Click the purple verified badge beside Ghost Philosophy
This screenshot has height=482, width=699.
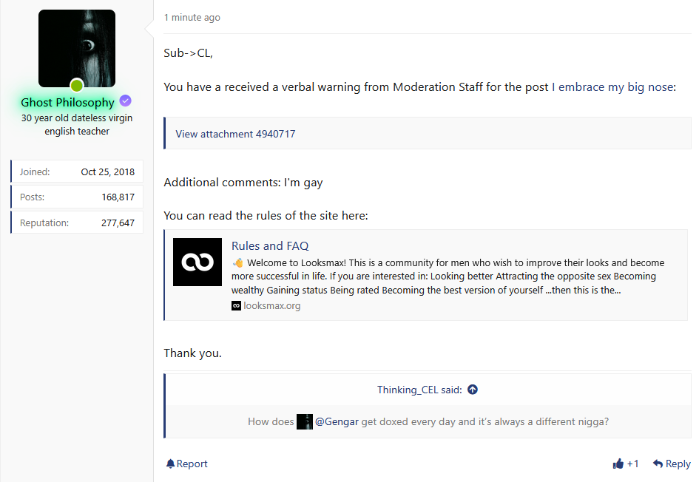click(x=126, y=101)
